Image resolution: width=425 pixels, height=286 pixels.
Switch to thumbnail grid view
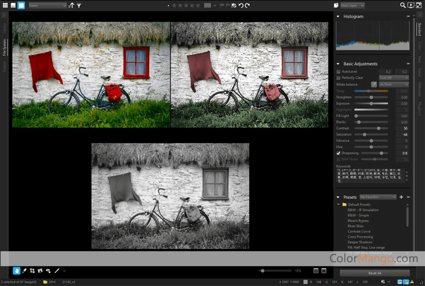pyautogui.click(x=5, y=5)
